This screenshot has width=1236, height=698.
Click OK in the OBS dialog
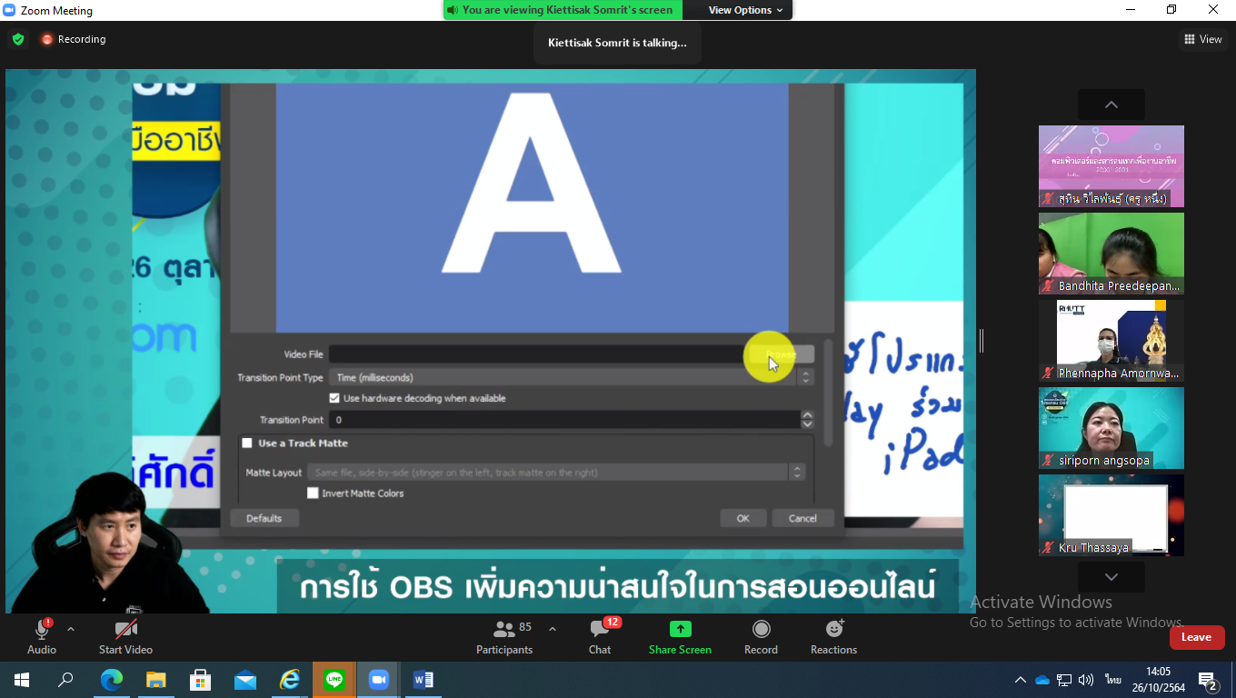click(x=743, y=518)
